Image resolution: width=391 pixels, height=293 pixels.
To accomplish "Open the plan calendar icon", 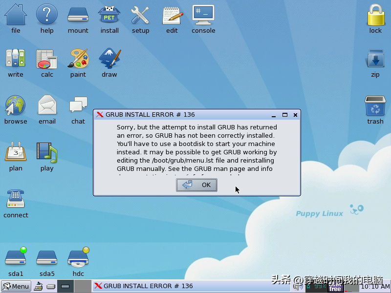I will tap(16, 151).
